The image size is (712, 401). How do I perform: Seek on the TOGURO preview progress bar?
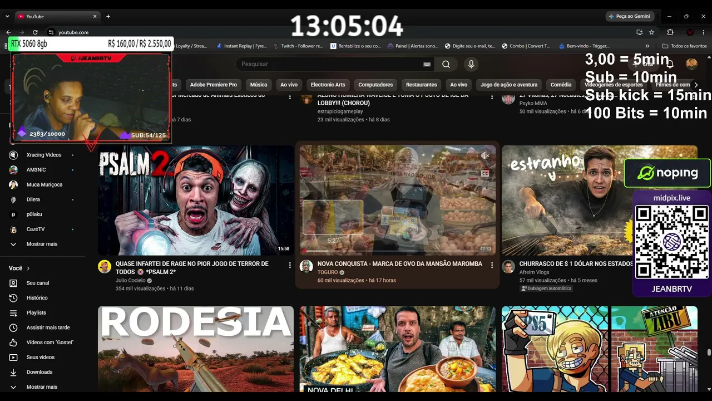(x=397, y=252)
